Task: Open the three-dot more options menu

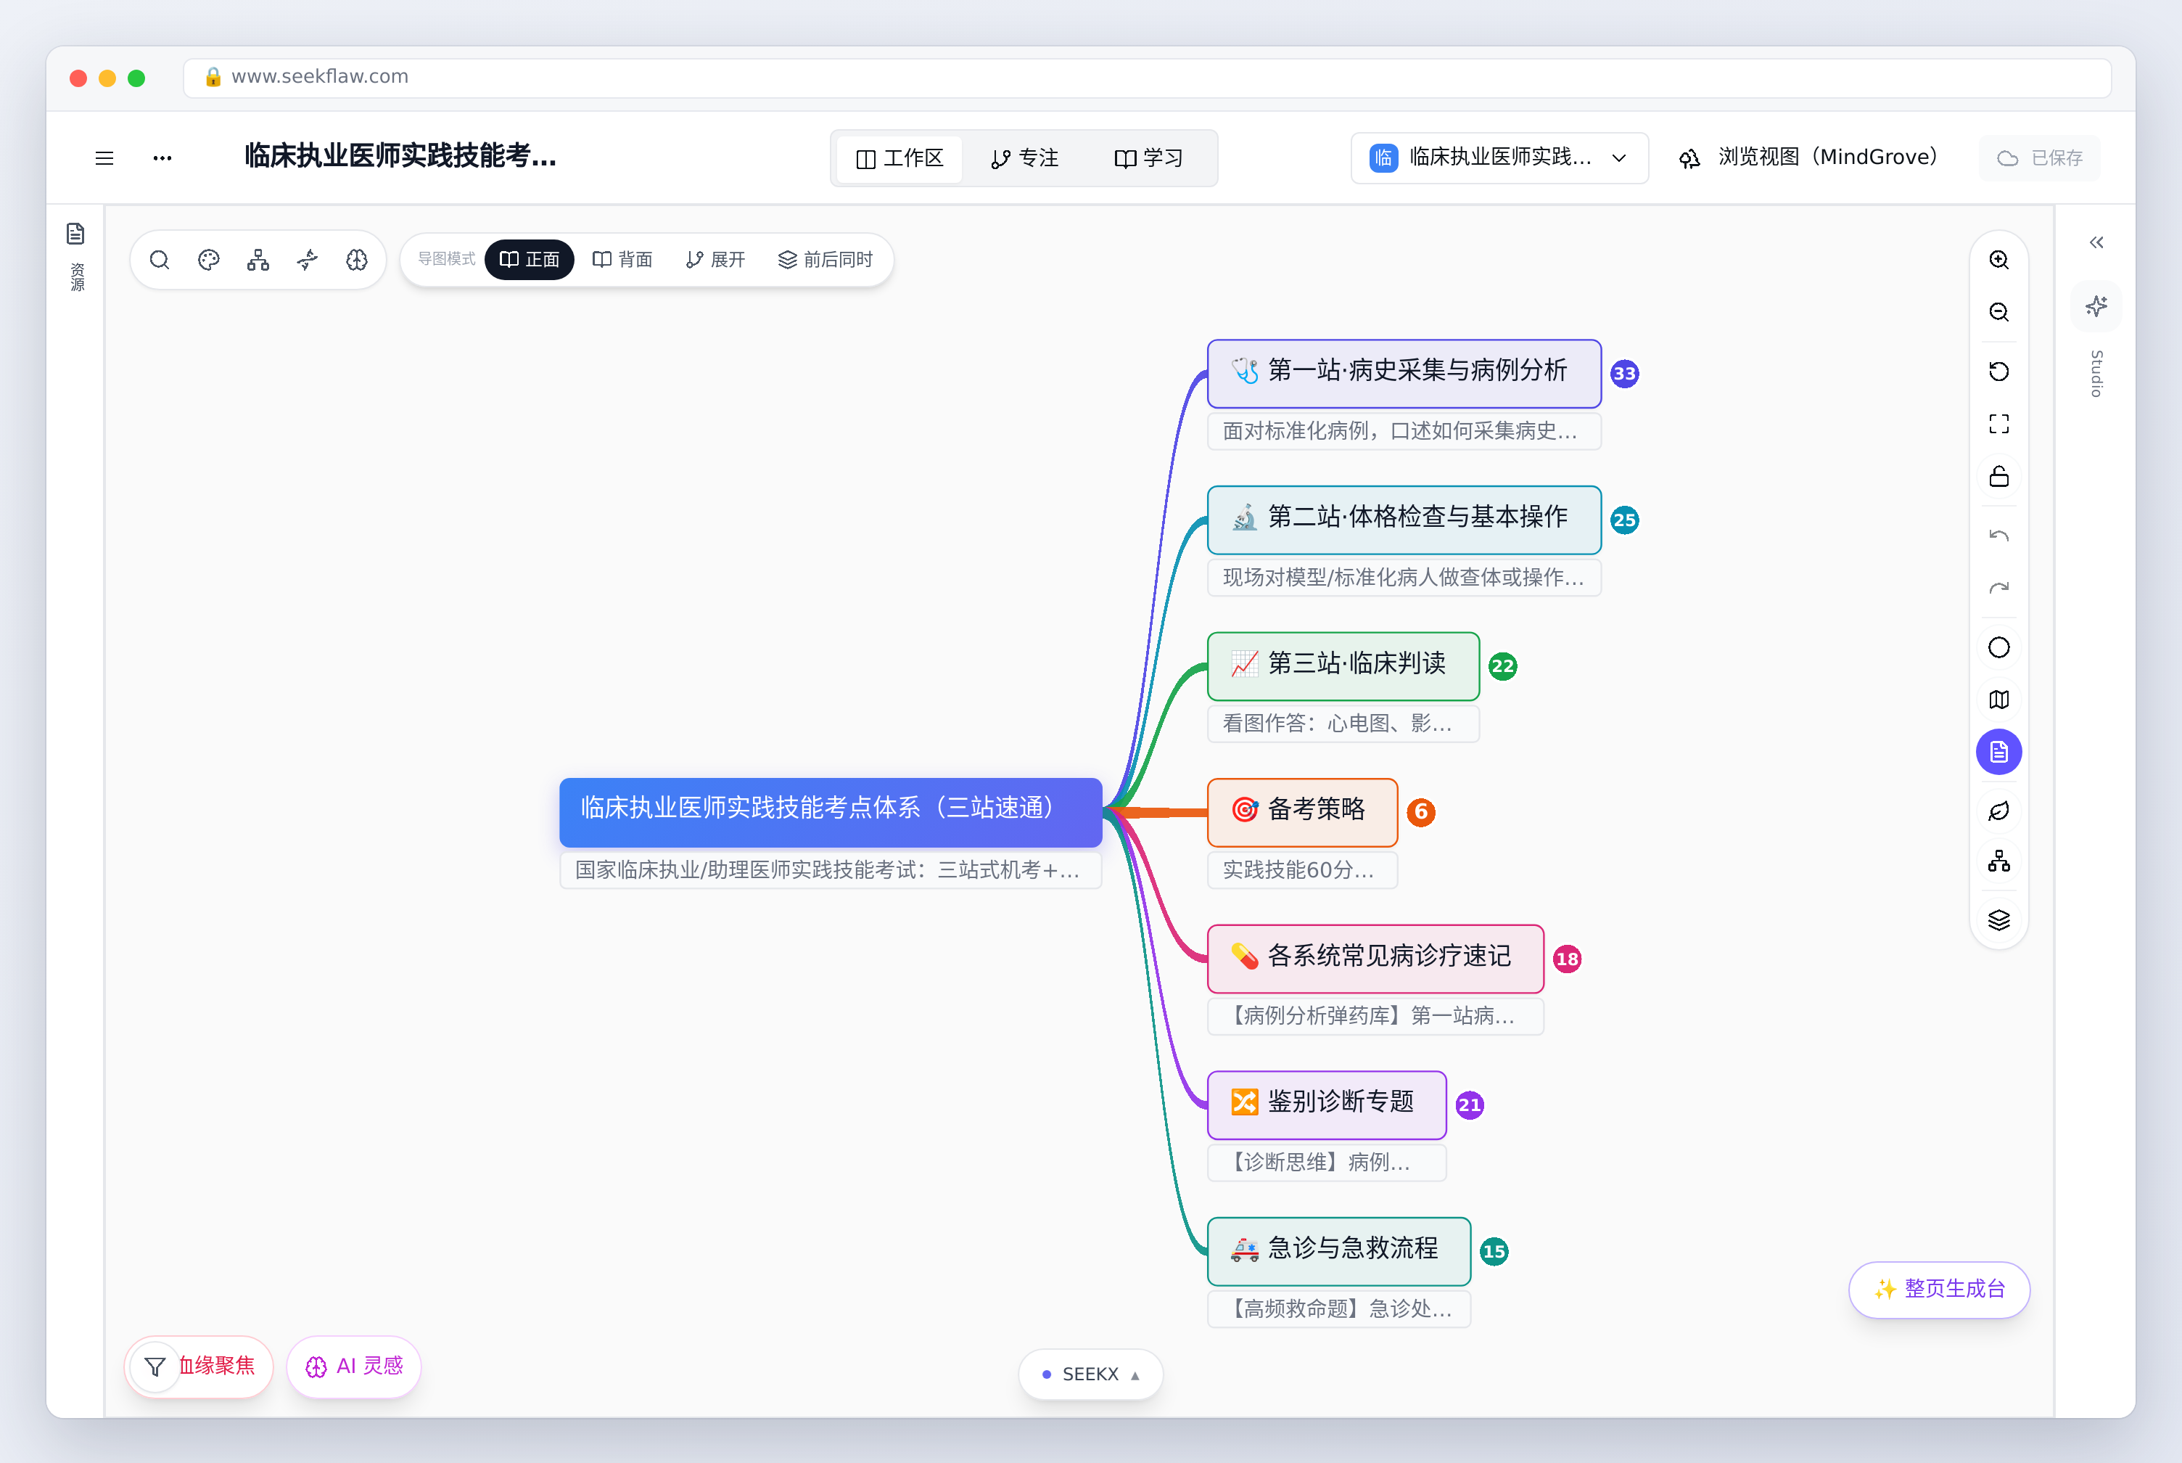Action: pyautogui.click(x=162, y=157)
